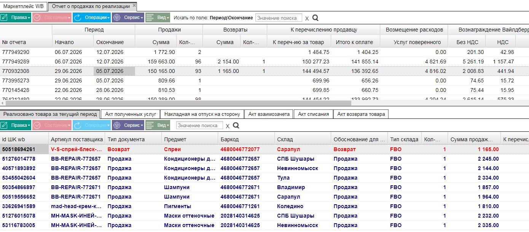The width and height of the screenshot is (529, 232).
Task: Click the Тип склада column header
Action: [x=405, y=139]
